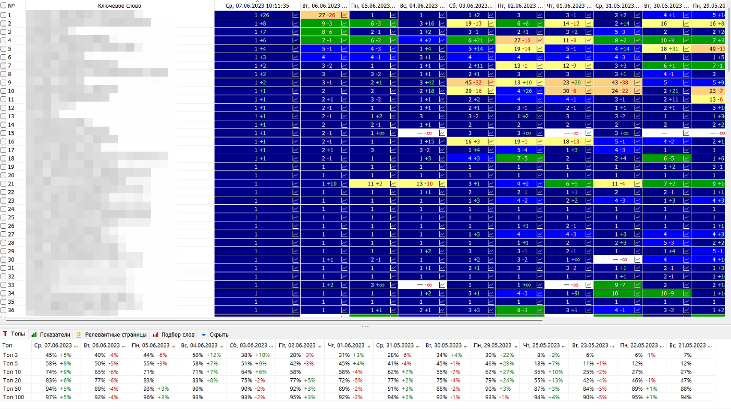Open row 30 chart icon under 31.05.2023
The image size is (731, 409).
(637, 259)
